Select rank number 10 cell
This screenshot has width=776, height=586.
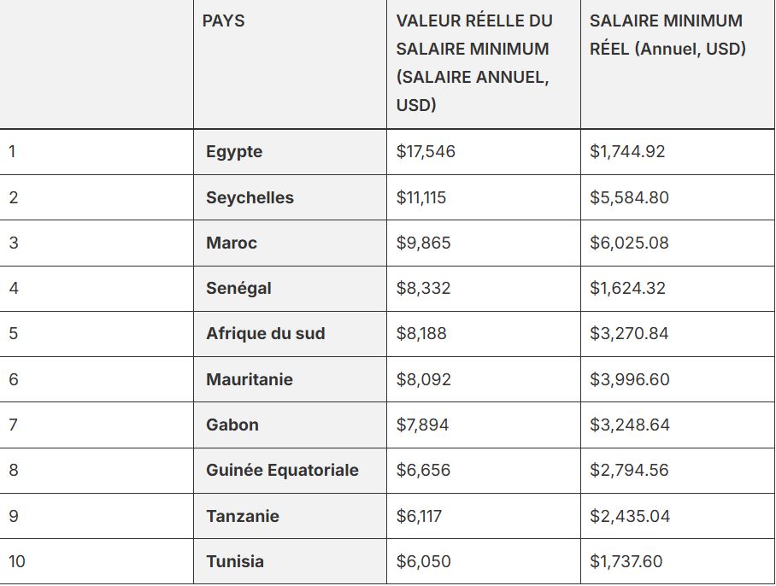click(x=17, y=561)
